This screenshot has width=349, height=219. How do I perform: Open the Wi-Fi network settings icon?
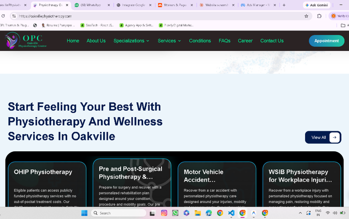[x=328, y=213]
